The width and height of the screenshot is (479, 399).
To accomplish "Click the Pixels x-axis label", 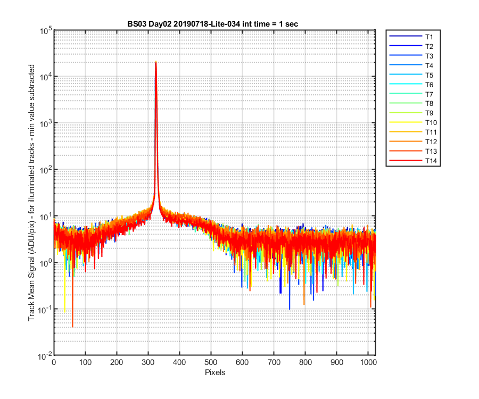I will coord(215,372).
